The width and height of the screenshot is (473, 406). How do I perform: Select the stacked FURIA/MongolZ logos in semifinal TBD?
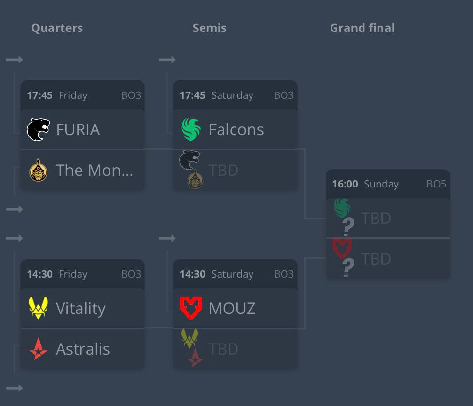pos(191,170)
